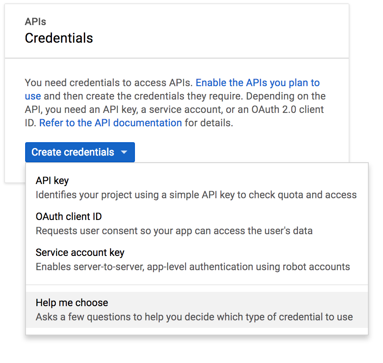Click the divider line above Help me choose
This screenshot has width=383, height=363.
point(197,285)
